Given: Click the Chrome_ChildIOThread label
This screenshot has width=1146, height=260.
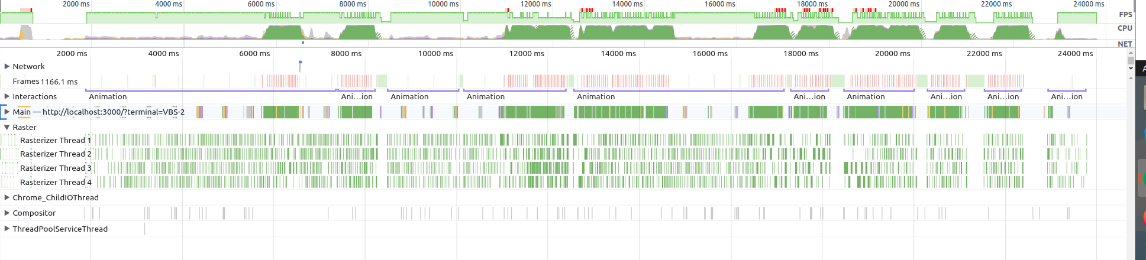Looking at the screenshot, I should tap(56, 197).
